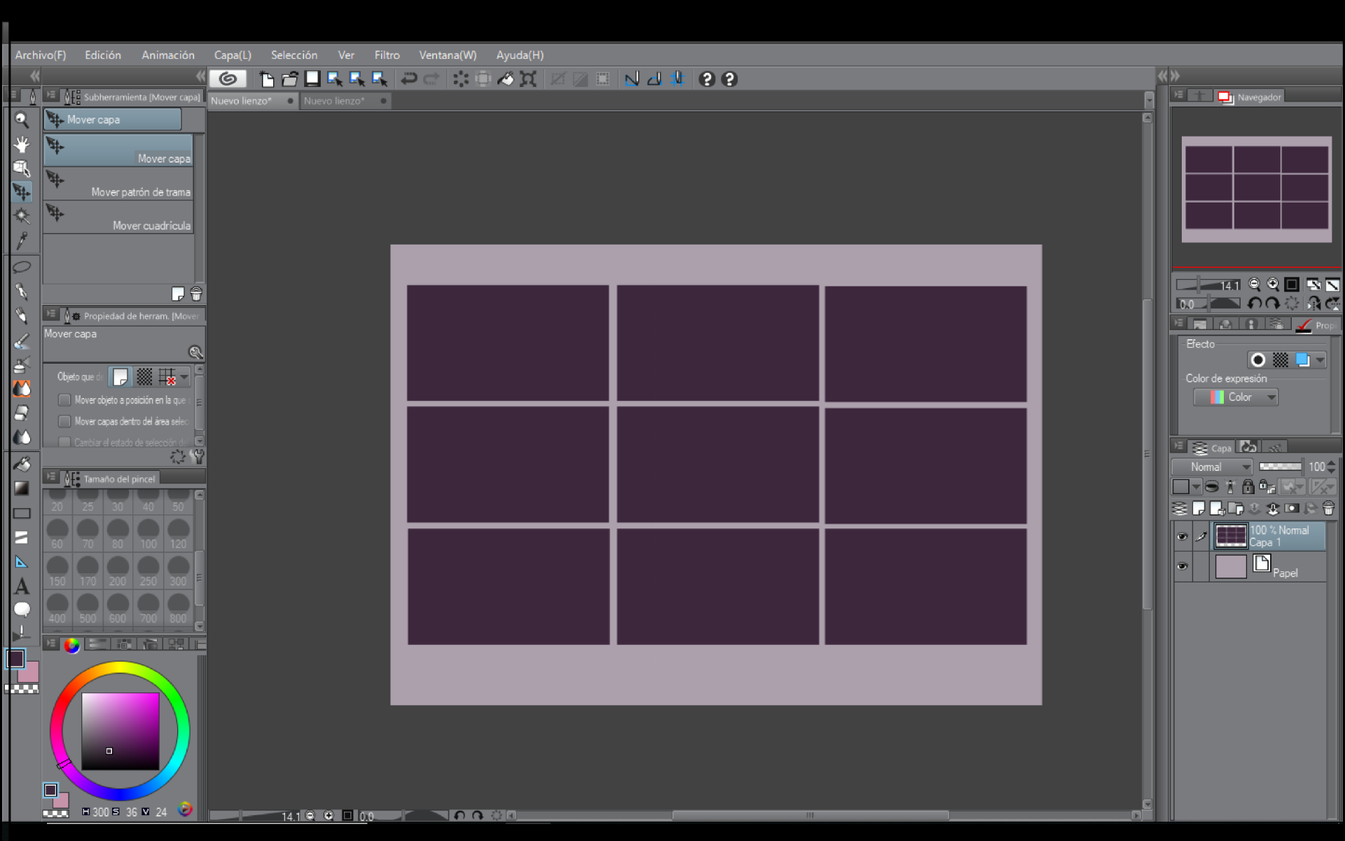Delete sub tool with trash icon

pyautogui.click(x=196, y=294)
